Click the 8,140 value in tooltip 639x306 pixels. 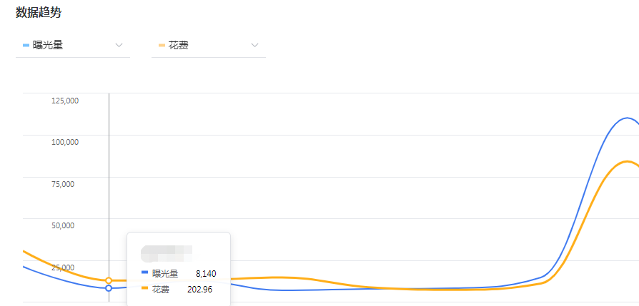pos(205,273)
